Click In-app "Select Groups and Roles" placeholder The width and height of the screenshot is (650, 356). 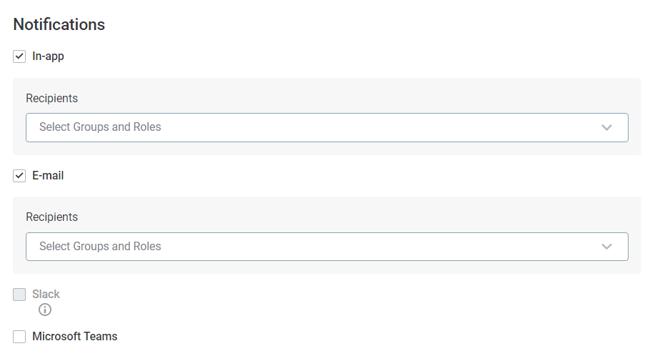click(x=100, y=127)
